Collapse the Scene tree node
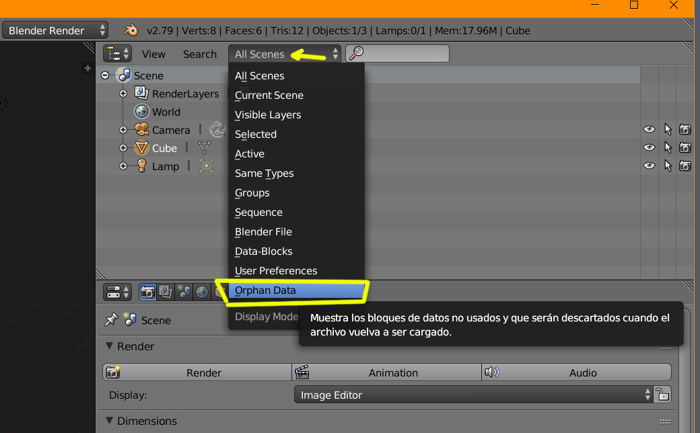Viewport: 700px width, 433px height. pyautogui.click(x=105, y=75)
